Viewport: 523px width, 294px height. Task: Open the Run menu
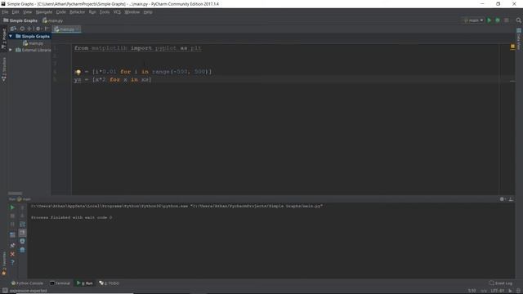92,12
